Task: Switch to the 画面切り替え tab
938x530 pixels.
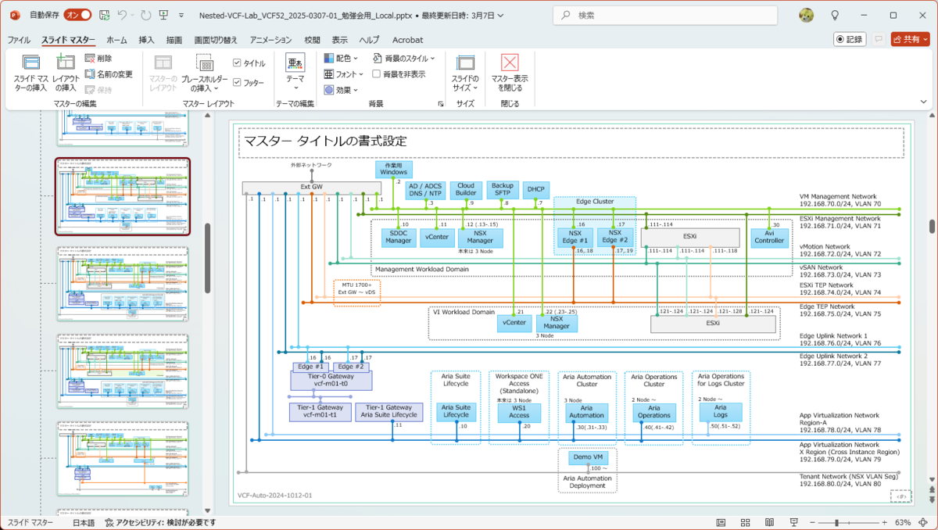Action: click(216, 40)
